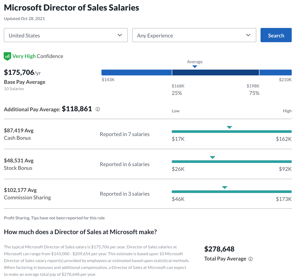Select the Commission Sharing average marker triangle
Viewport: 297px width, 280px height.
225,187
